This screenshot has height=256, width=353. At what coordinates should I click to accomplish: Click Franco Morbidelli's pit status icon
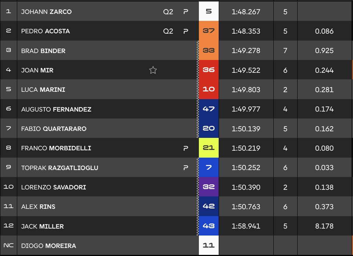(x=186, y=148)
